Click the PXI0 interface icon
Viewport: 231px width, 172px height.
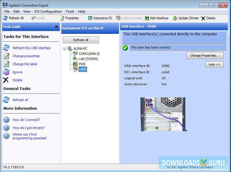coord(75,64)
